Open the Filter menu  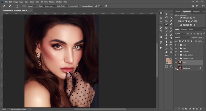(x=37, y=2)
